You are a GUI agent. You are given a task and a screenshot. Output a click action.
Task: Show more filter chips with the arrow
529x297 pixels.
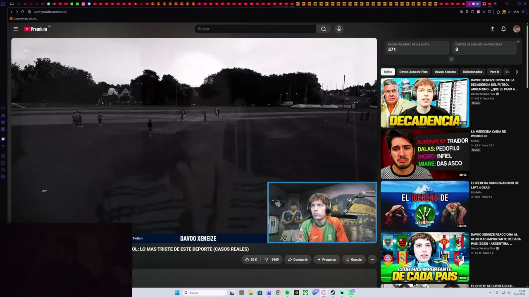(517, 72)
